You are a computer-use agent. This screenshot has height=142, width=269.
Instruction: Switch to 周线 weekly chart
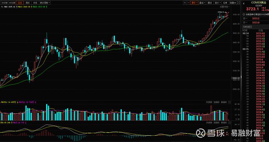point(27,2)
